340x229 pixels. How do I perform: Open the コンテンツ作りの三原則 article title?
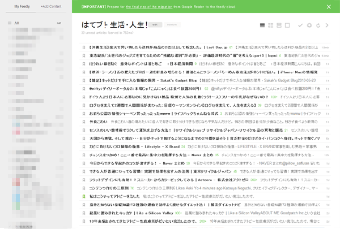coord(109,188)
